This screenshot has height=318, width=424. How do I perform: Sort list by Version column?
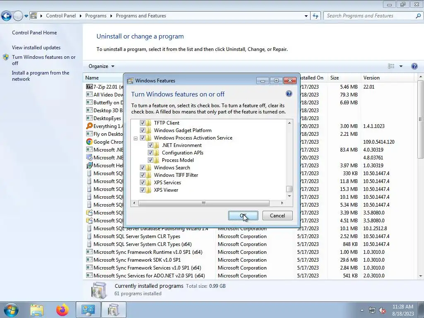[387, 78]
